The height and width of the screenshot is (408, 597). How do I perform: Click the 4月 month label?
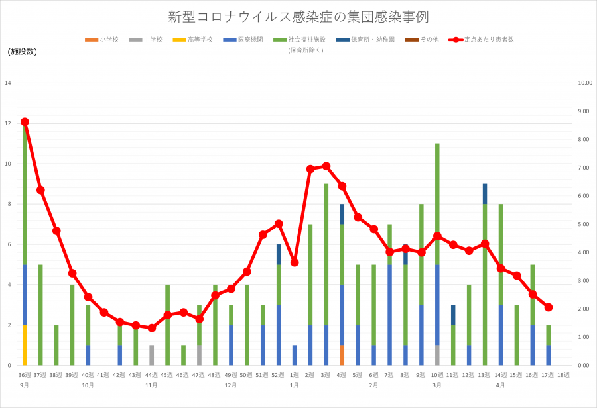(x=501, y=385)
